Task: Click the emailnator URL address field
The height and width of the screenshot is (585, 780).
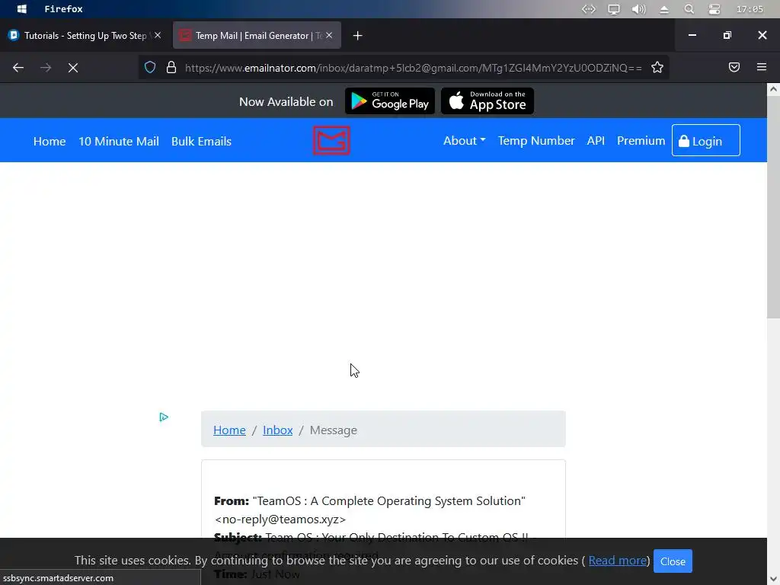Action: [x=414, y=68]
